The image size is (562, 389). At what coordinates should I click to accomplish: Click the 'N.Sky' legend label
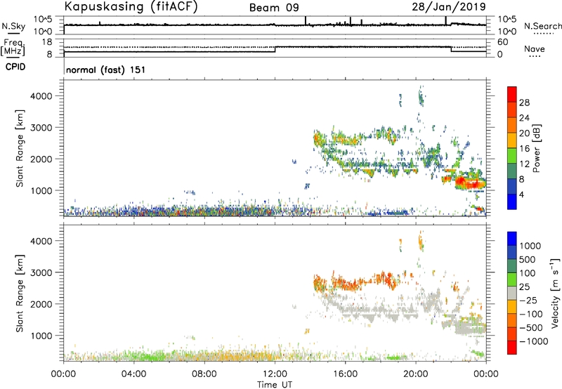[x=13, y=26]
